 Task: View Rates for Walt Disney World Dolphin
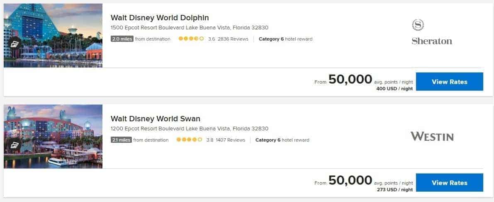click(x=449, y=82)
